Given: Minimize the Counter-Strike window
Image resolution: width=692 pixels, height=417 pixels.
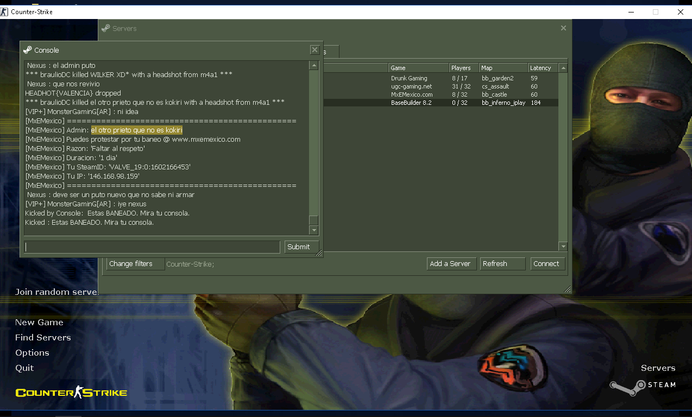Looking at the screenshot, I should click(x=631, y=12).
